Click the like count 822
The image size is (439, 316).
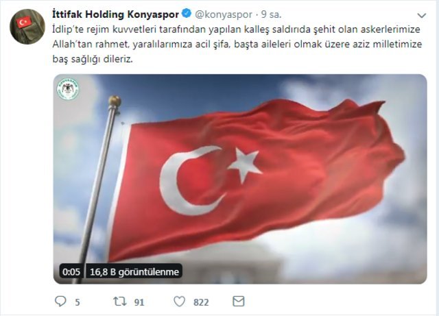point(201,302)
